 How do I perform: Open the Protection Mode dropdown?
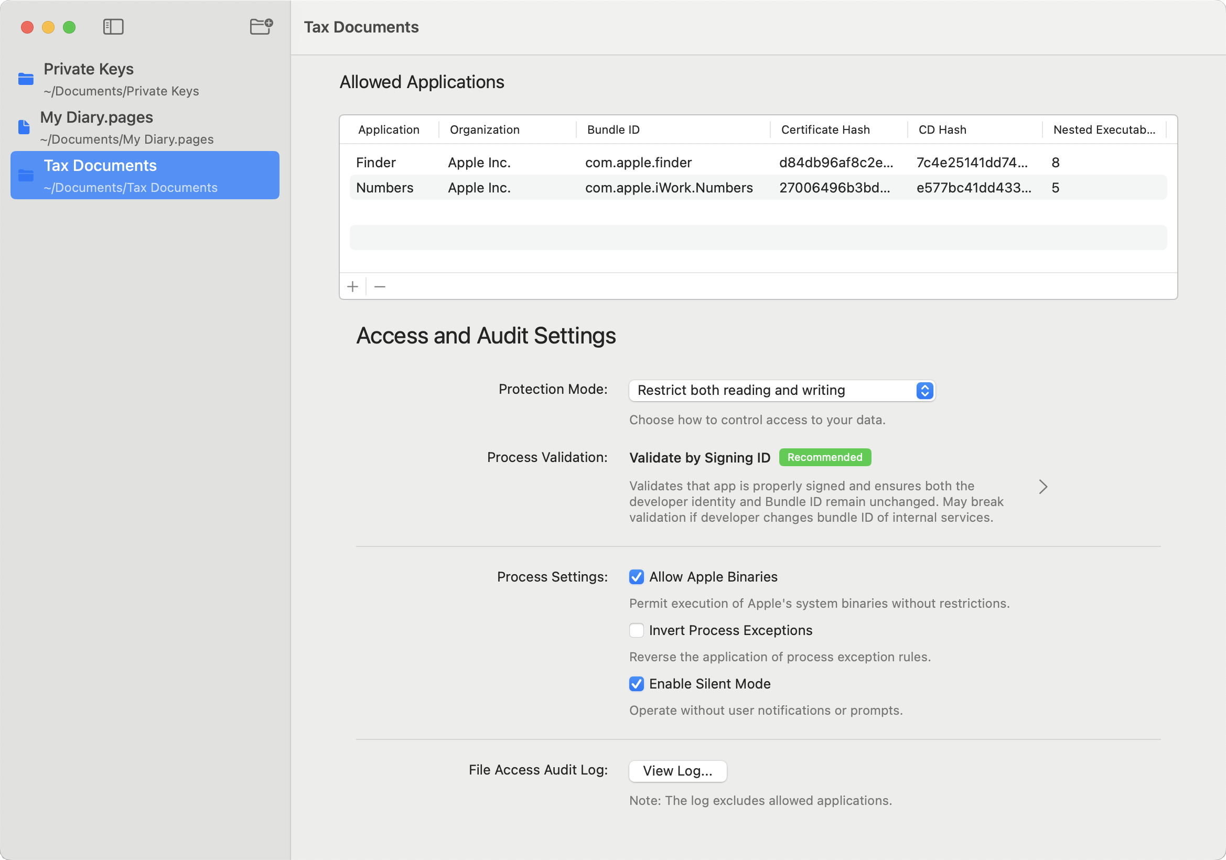pos(782,390)
